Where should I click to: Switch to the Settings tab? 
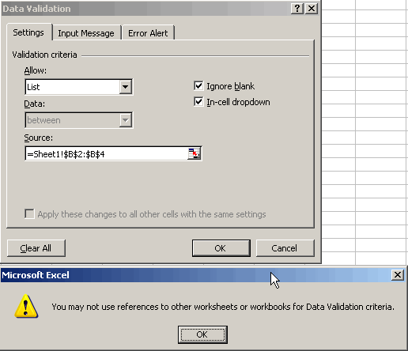pyautogui.click(x=28, y=32)
